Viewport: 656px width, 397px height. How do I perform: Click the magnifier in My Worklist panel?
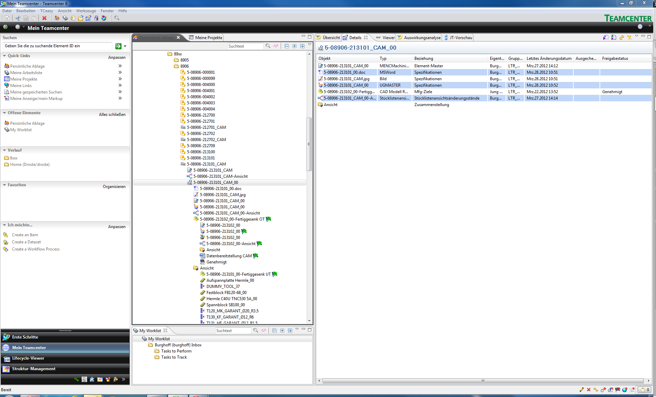[256, 330]
